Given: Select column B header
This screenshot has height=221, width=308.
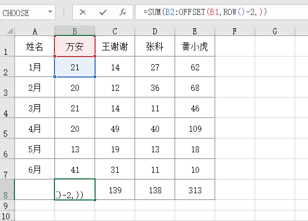Looking at the screenshot, I should click(75, 31).
